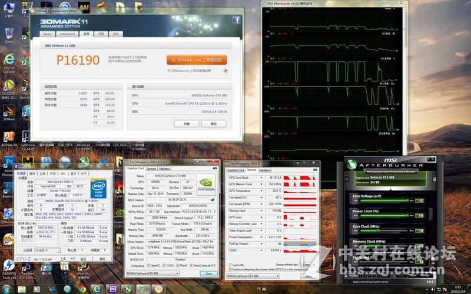Open GPU Core Clock sensor dropdown
This screenshot has height=294, width=471.
point(261,178)
